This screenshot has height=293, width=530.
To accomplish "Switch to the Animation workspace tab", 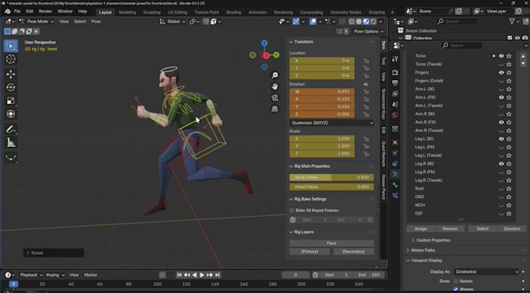I will coord(257,12).
